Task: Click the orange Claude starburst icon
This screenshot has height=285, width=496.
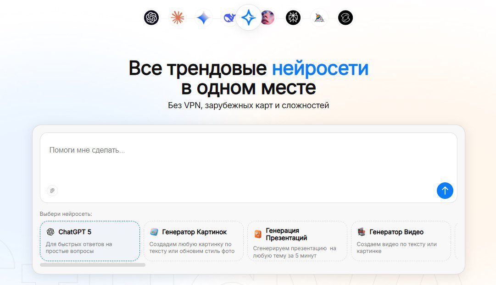Action: (x=178, y=18)
